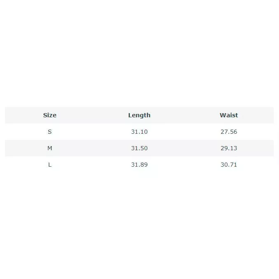Click the 31.10 length value

tap(139, 132)
